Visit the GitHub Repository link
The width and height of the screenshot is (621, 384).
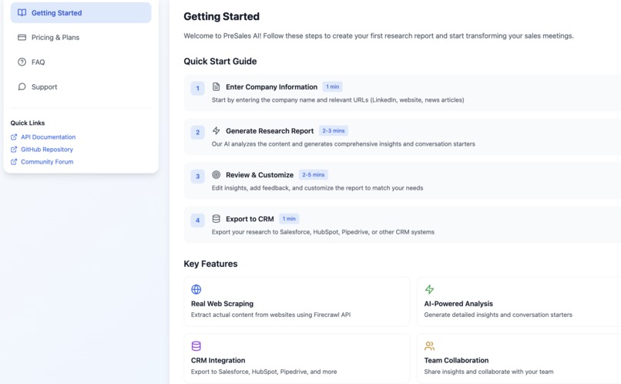[47, 150]
